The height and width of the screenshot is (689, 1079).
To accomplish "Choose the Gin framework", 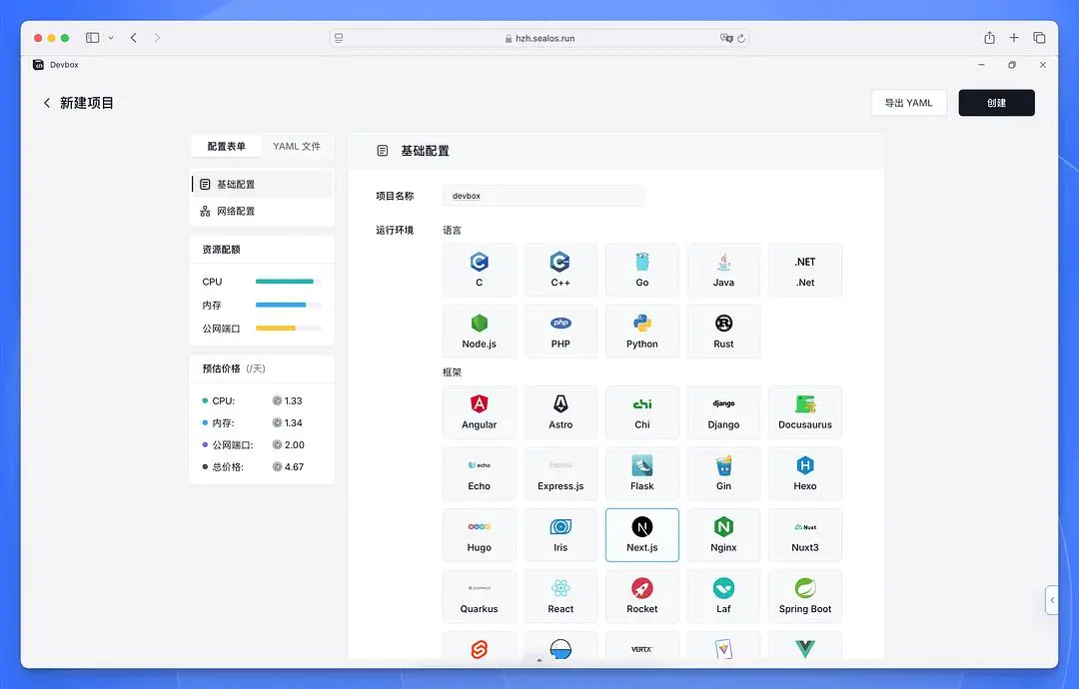I will tap(723, 473).
